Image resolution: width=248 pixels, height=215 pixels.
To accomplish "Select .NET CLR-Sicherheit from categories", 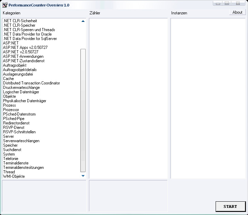I will point(20,21).
